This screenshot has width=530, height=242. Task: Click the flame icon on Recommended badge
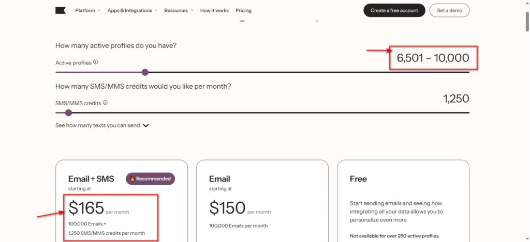(x=132, y=179)
